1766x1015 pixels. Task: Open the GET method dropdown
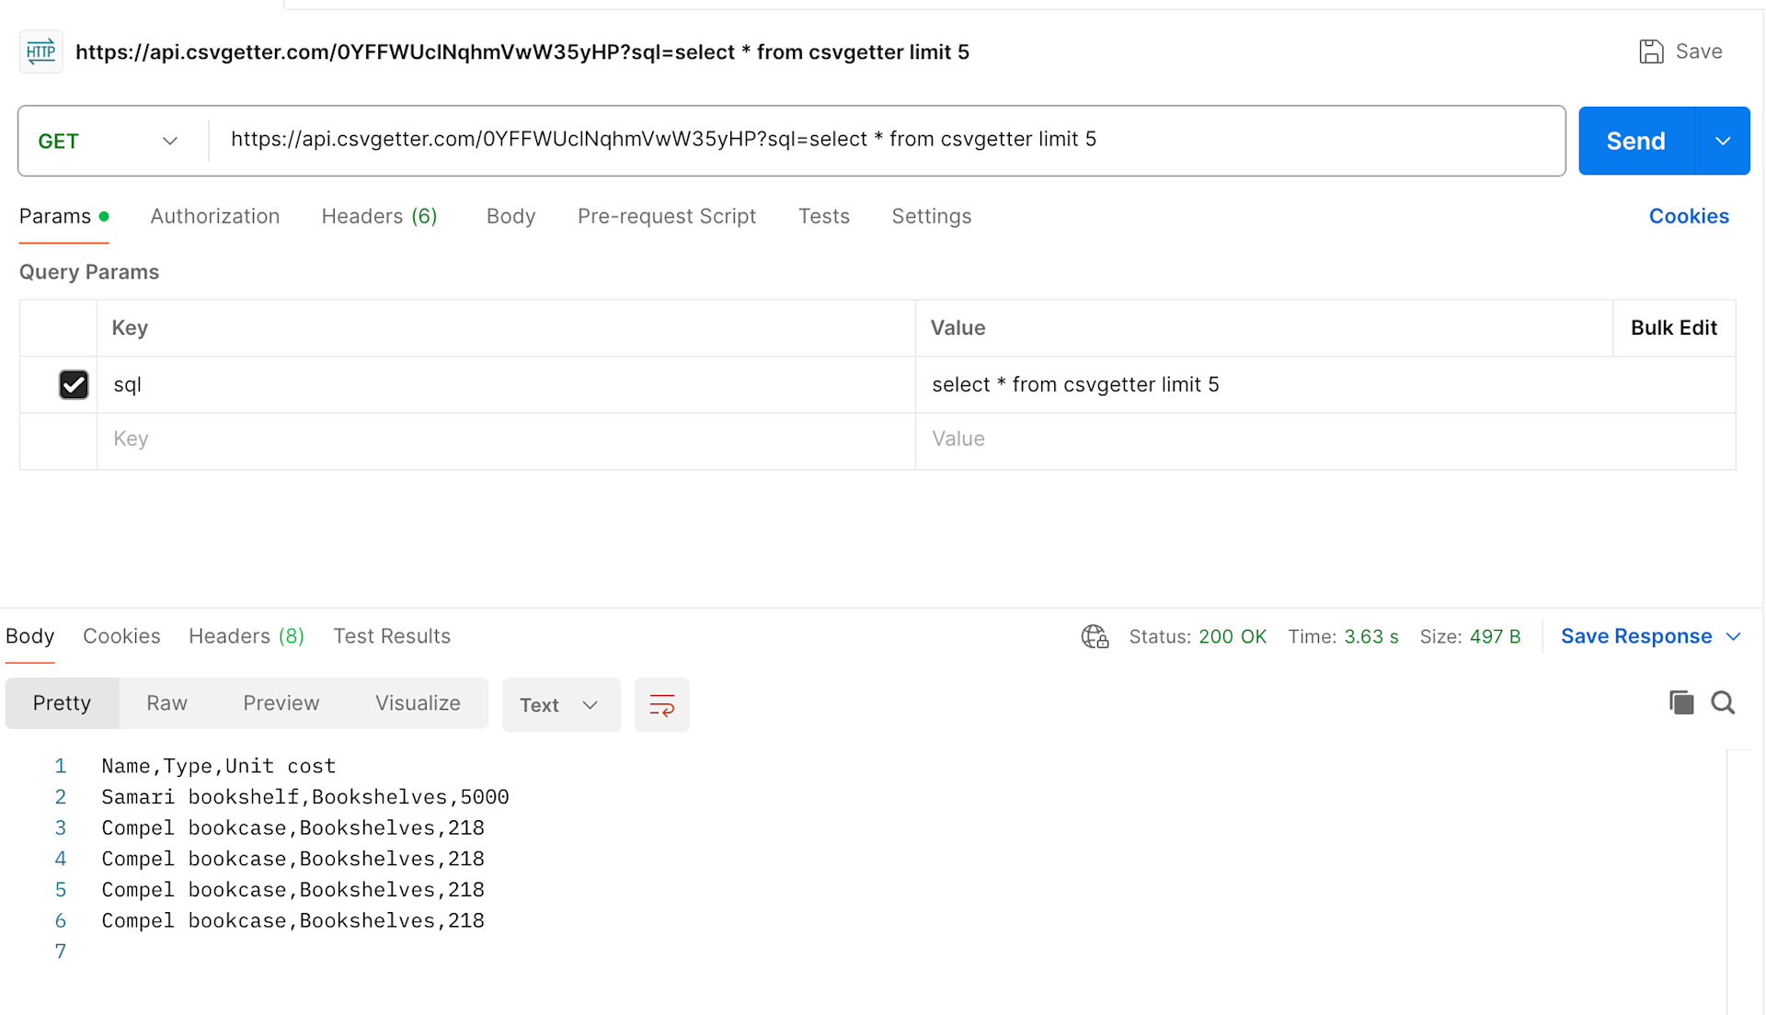click(169, 141)
